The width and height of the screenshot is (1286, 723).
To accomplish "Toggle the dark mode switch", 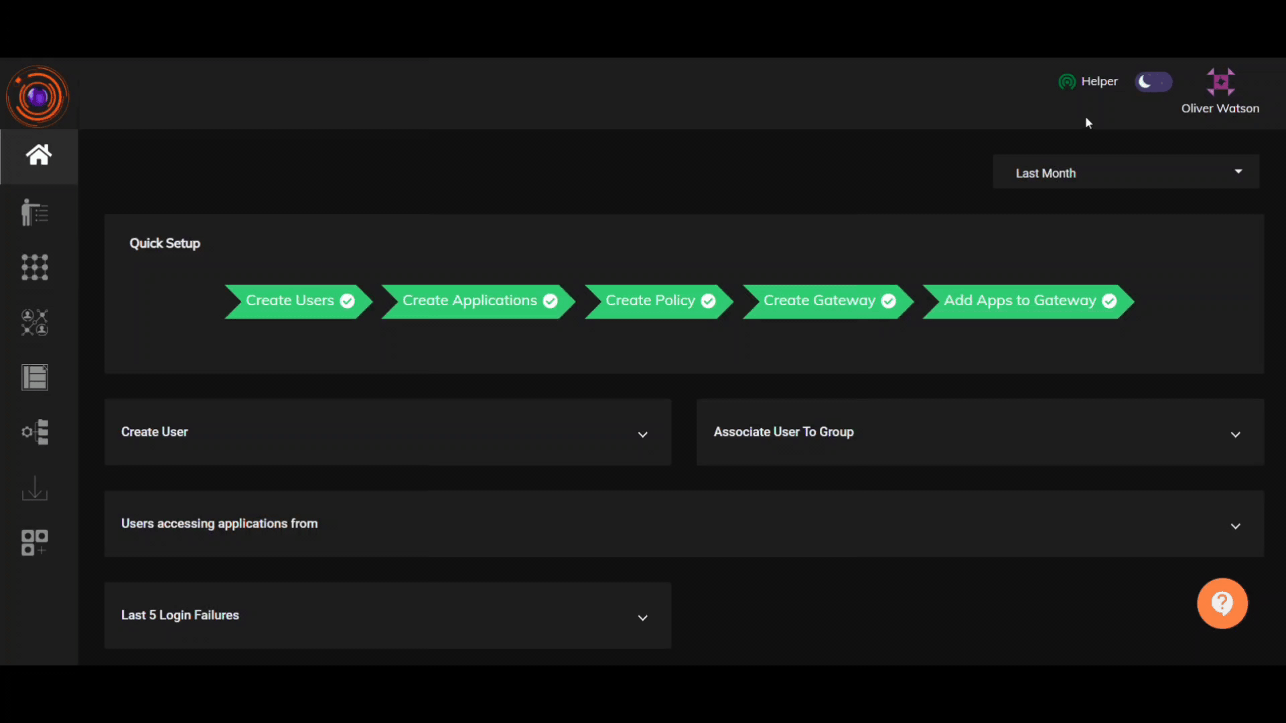I will 1153,81.
